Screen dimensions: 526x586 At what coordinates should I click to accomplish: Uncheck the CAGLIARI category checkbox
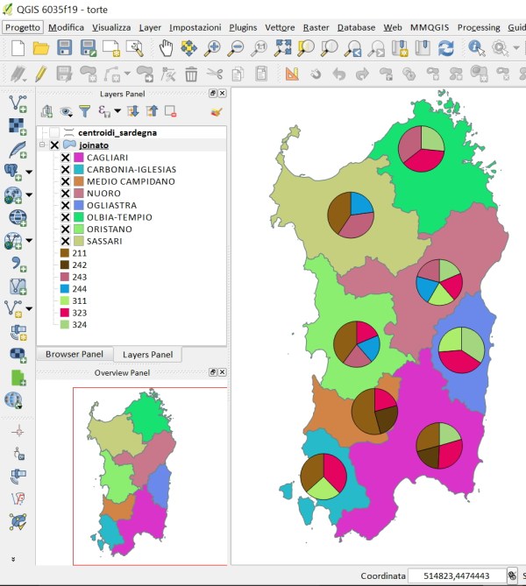pos(65,158)
